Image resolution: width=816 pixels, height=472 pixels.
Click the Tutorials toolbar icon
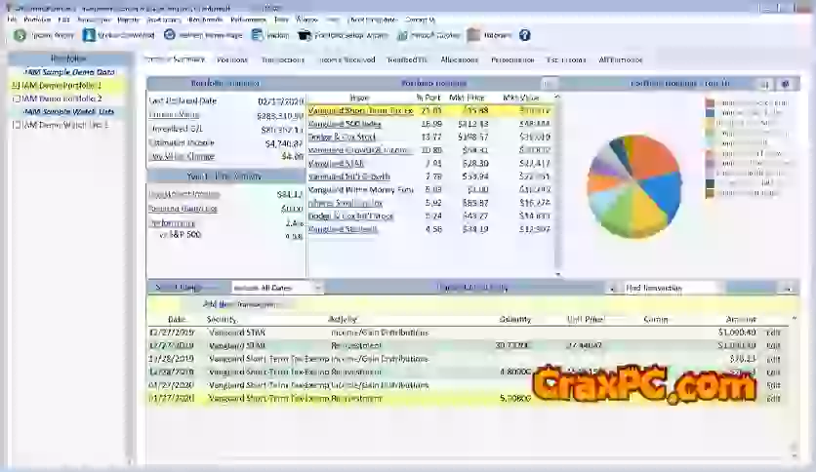click(x=473, y=35)
